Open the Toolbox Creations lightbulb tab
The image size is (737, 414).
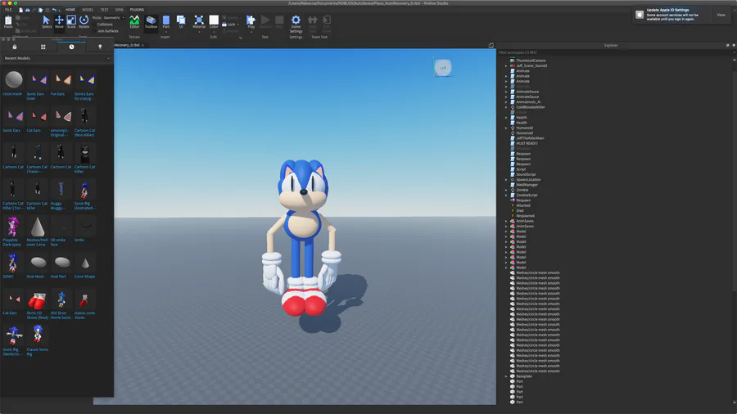[x=100, y=47]
